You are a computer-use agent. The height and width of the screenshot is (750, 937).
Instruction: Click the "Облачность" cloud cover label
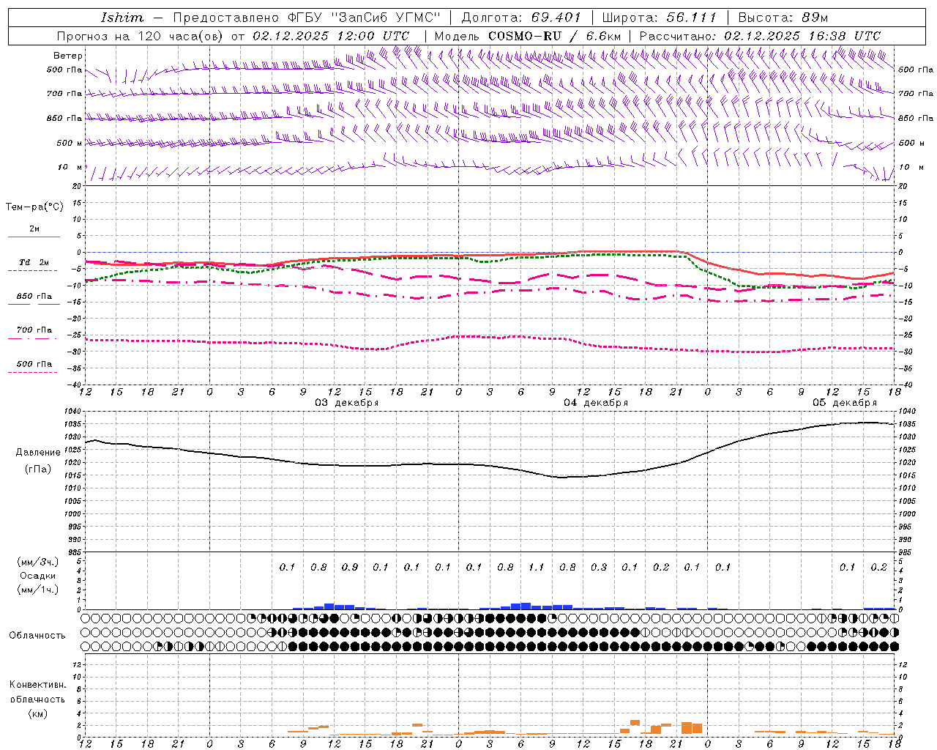coord(37,635)
